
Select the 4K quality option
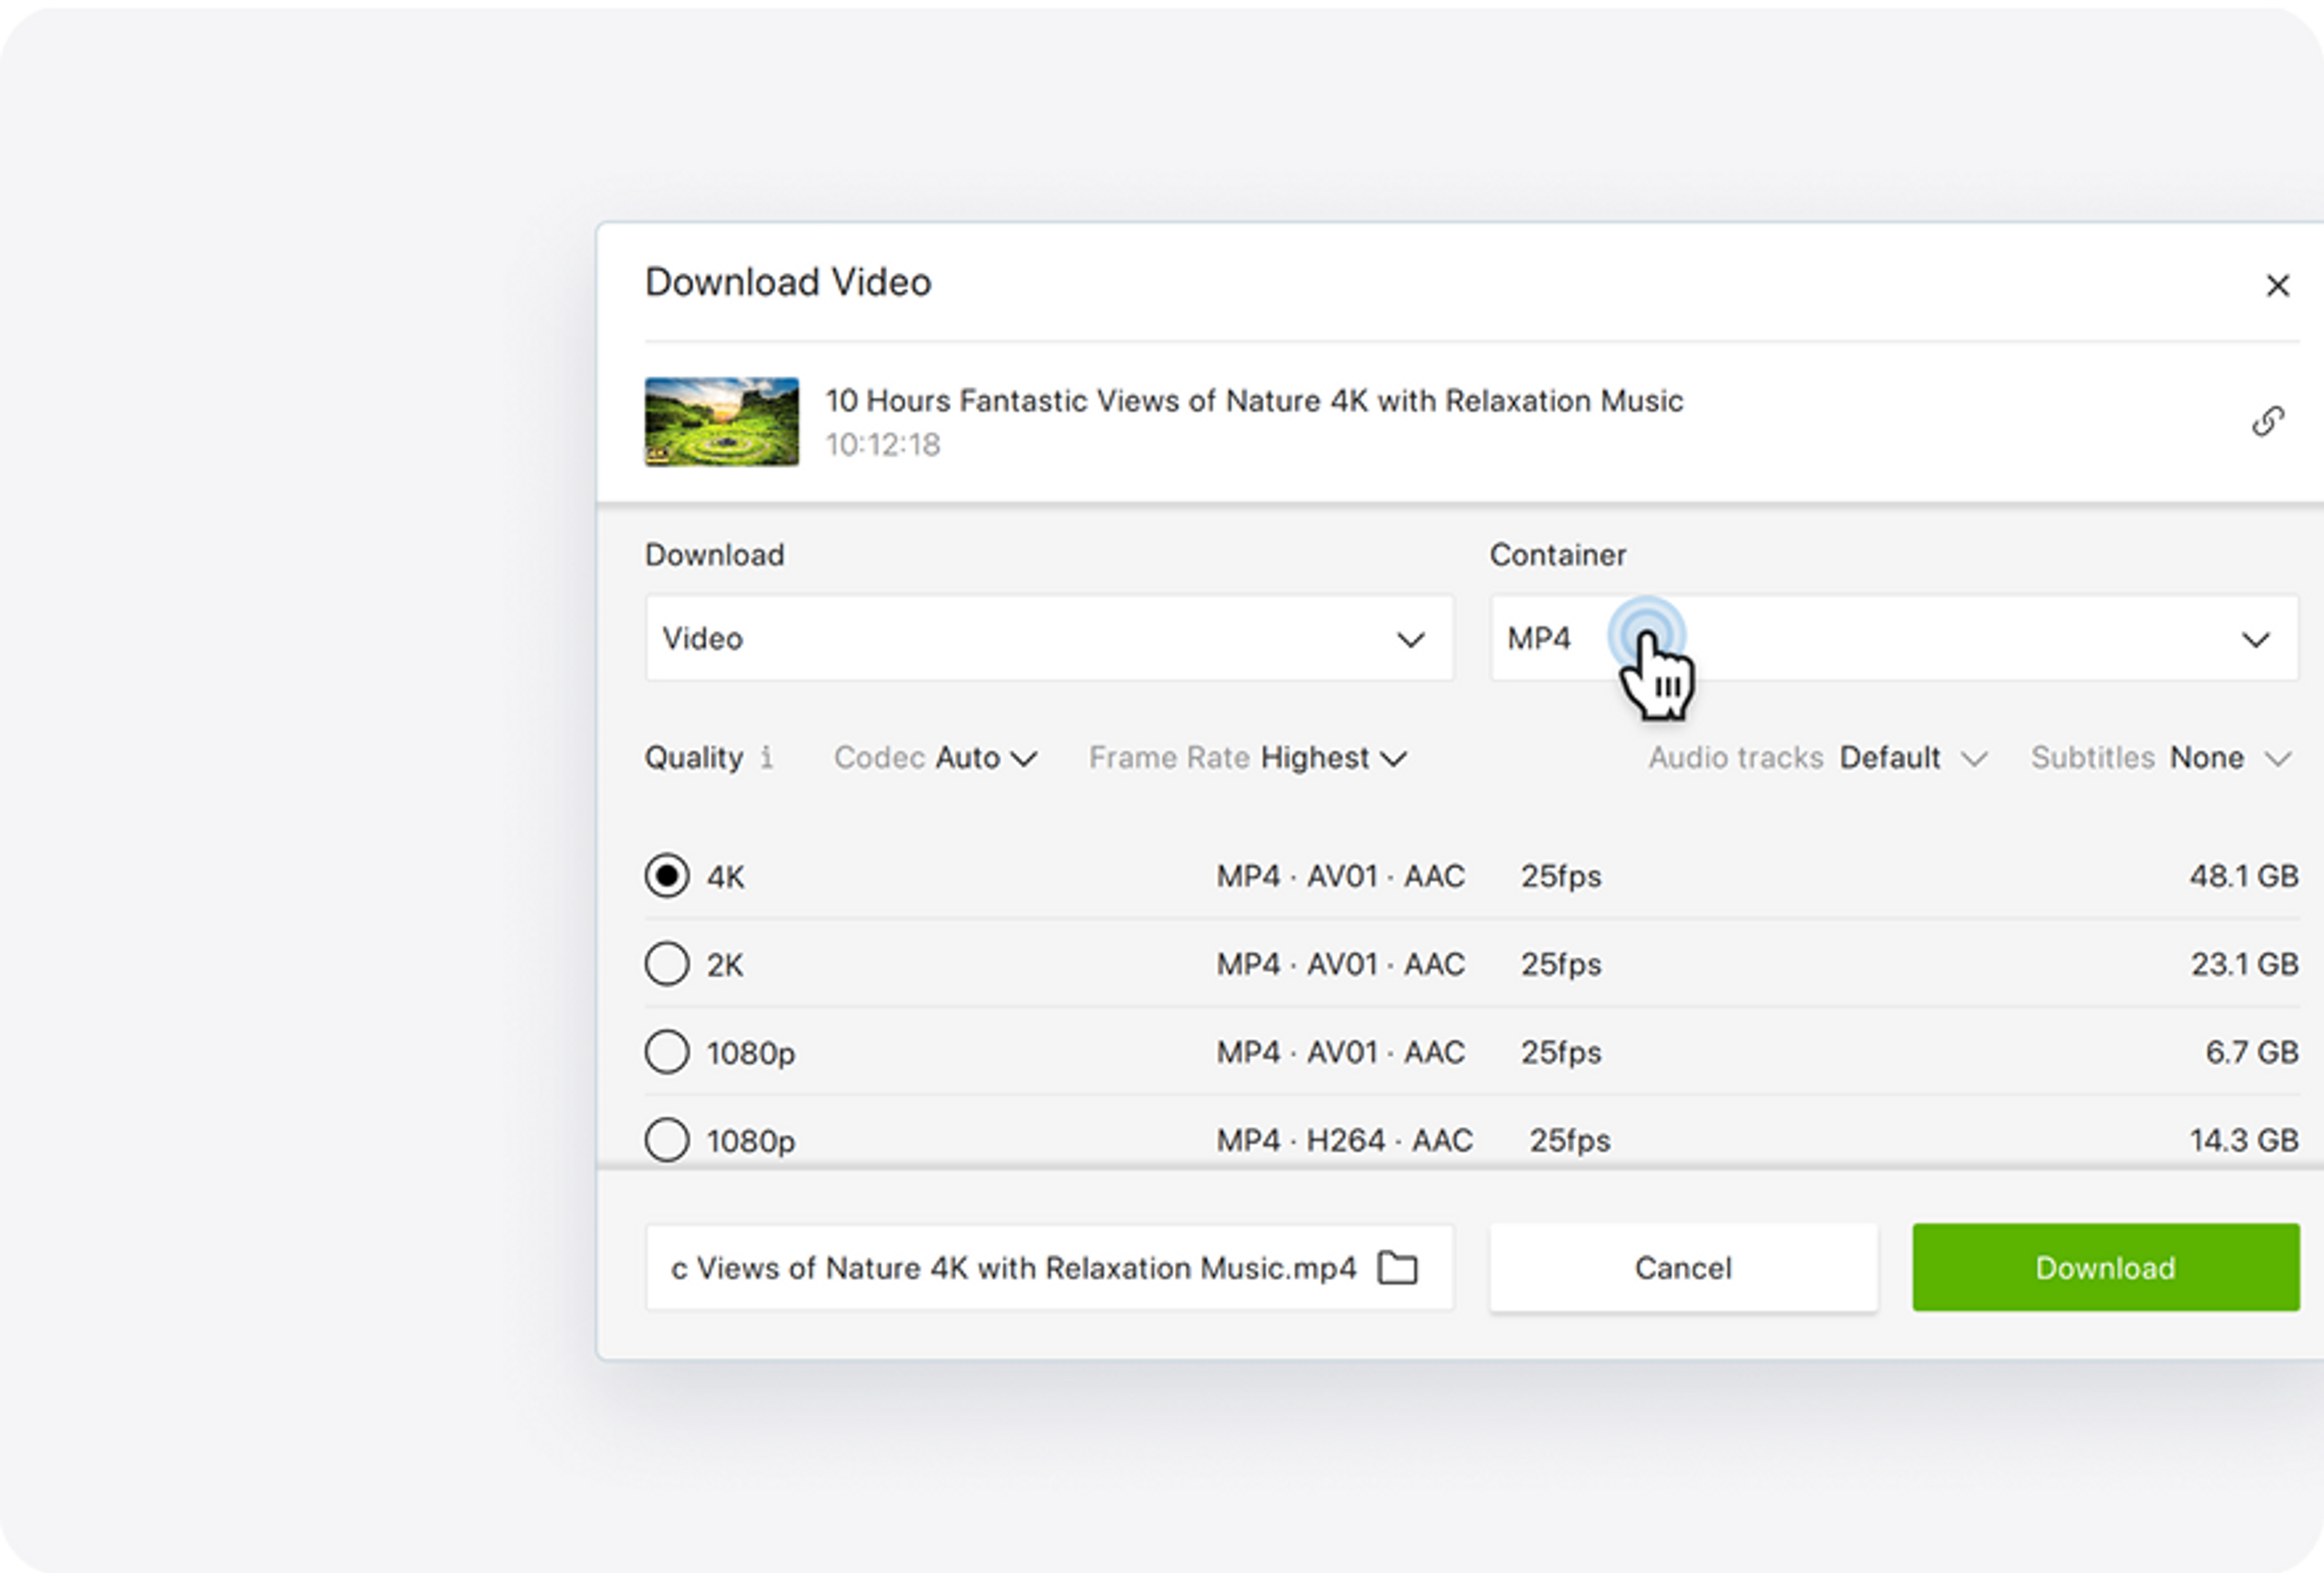667,876
